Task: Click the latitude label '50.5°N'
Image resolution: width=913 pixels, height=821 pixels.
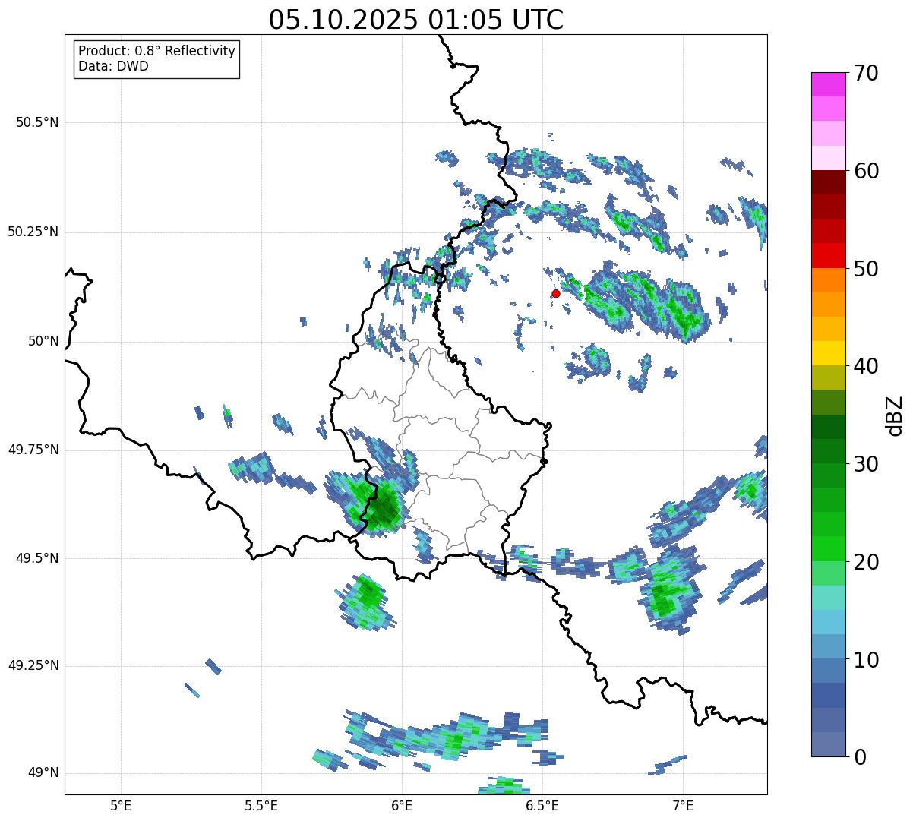Action: pos(37,122)
